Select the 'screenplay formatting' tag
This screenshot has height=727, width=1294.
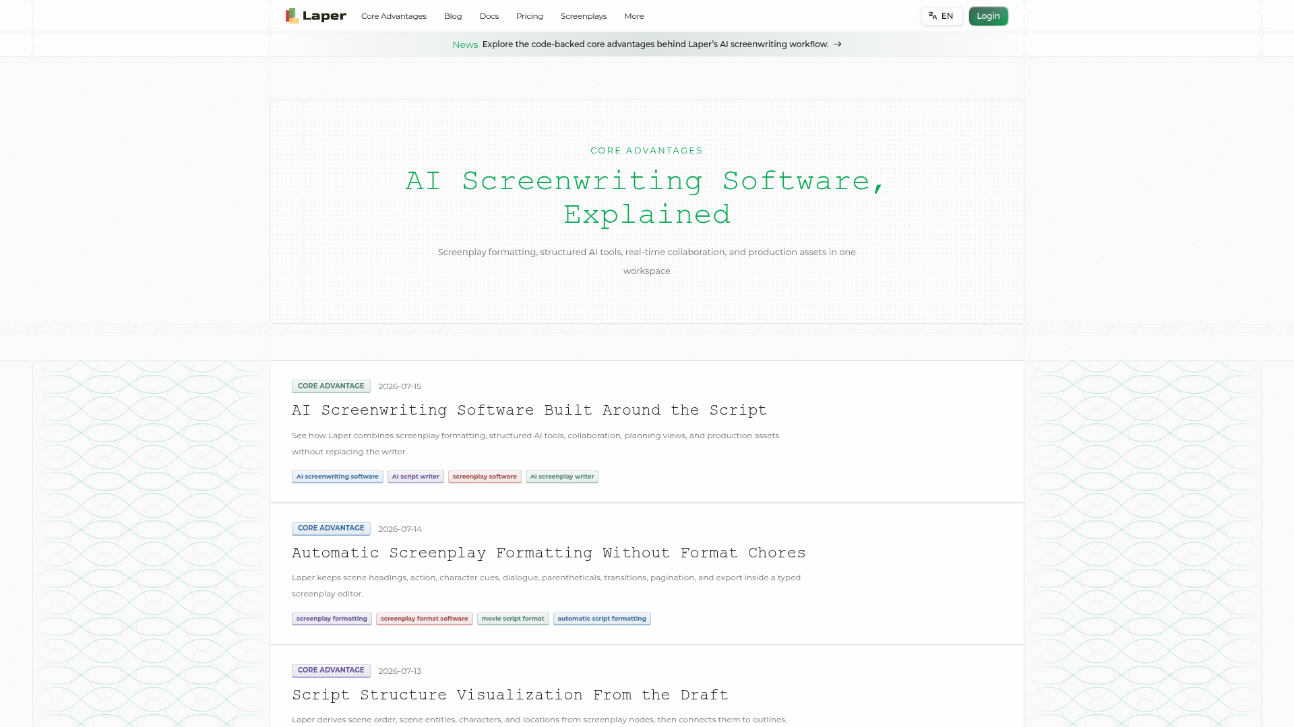tap(332, 619)
